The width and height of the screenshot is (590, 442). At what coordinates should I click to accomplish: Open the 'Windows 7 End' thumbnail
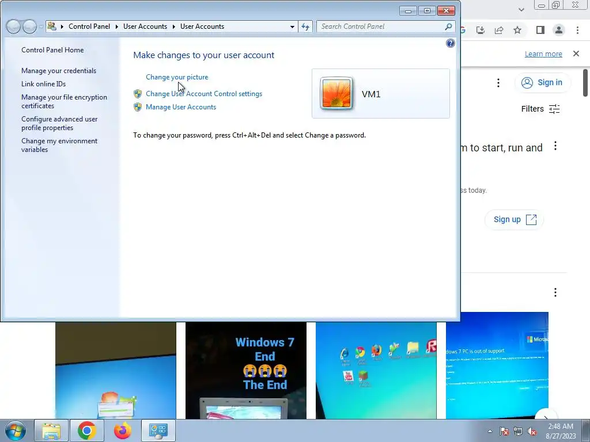(245, 370)
